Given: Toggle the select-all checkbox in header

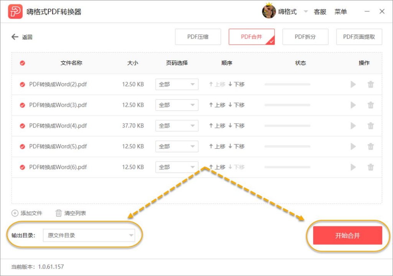Looking at the screenshot, I should 22,63.
